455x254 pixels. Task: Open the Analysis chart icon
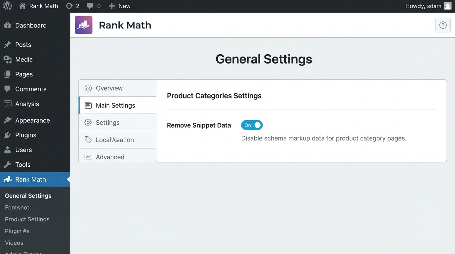(x=7, y=104)
